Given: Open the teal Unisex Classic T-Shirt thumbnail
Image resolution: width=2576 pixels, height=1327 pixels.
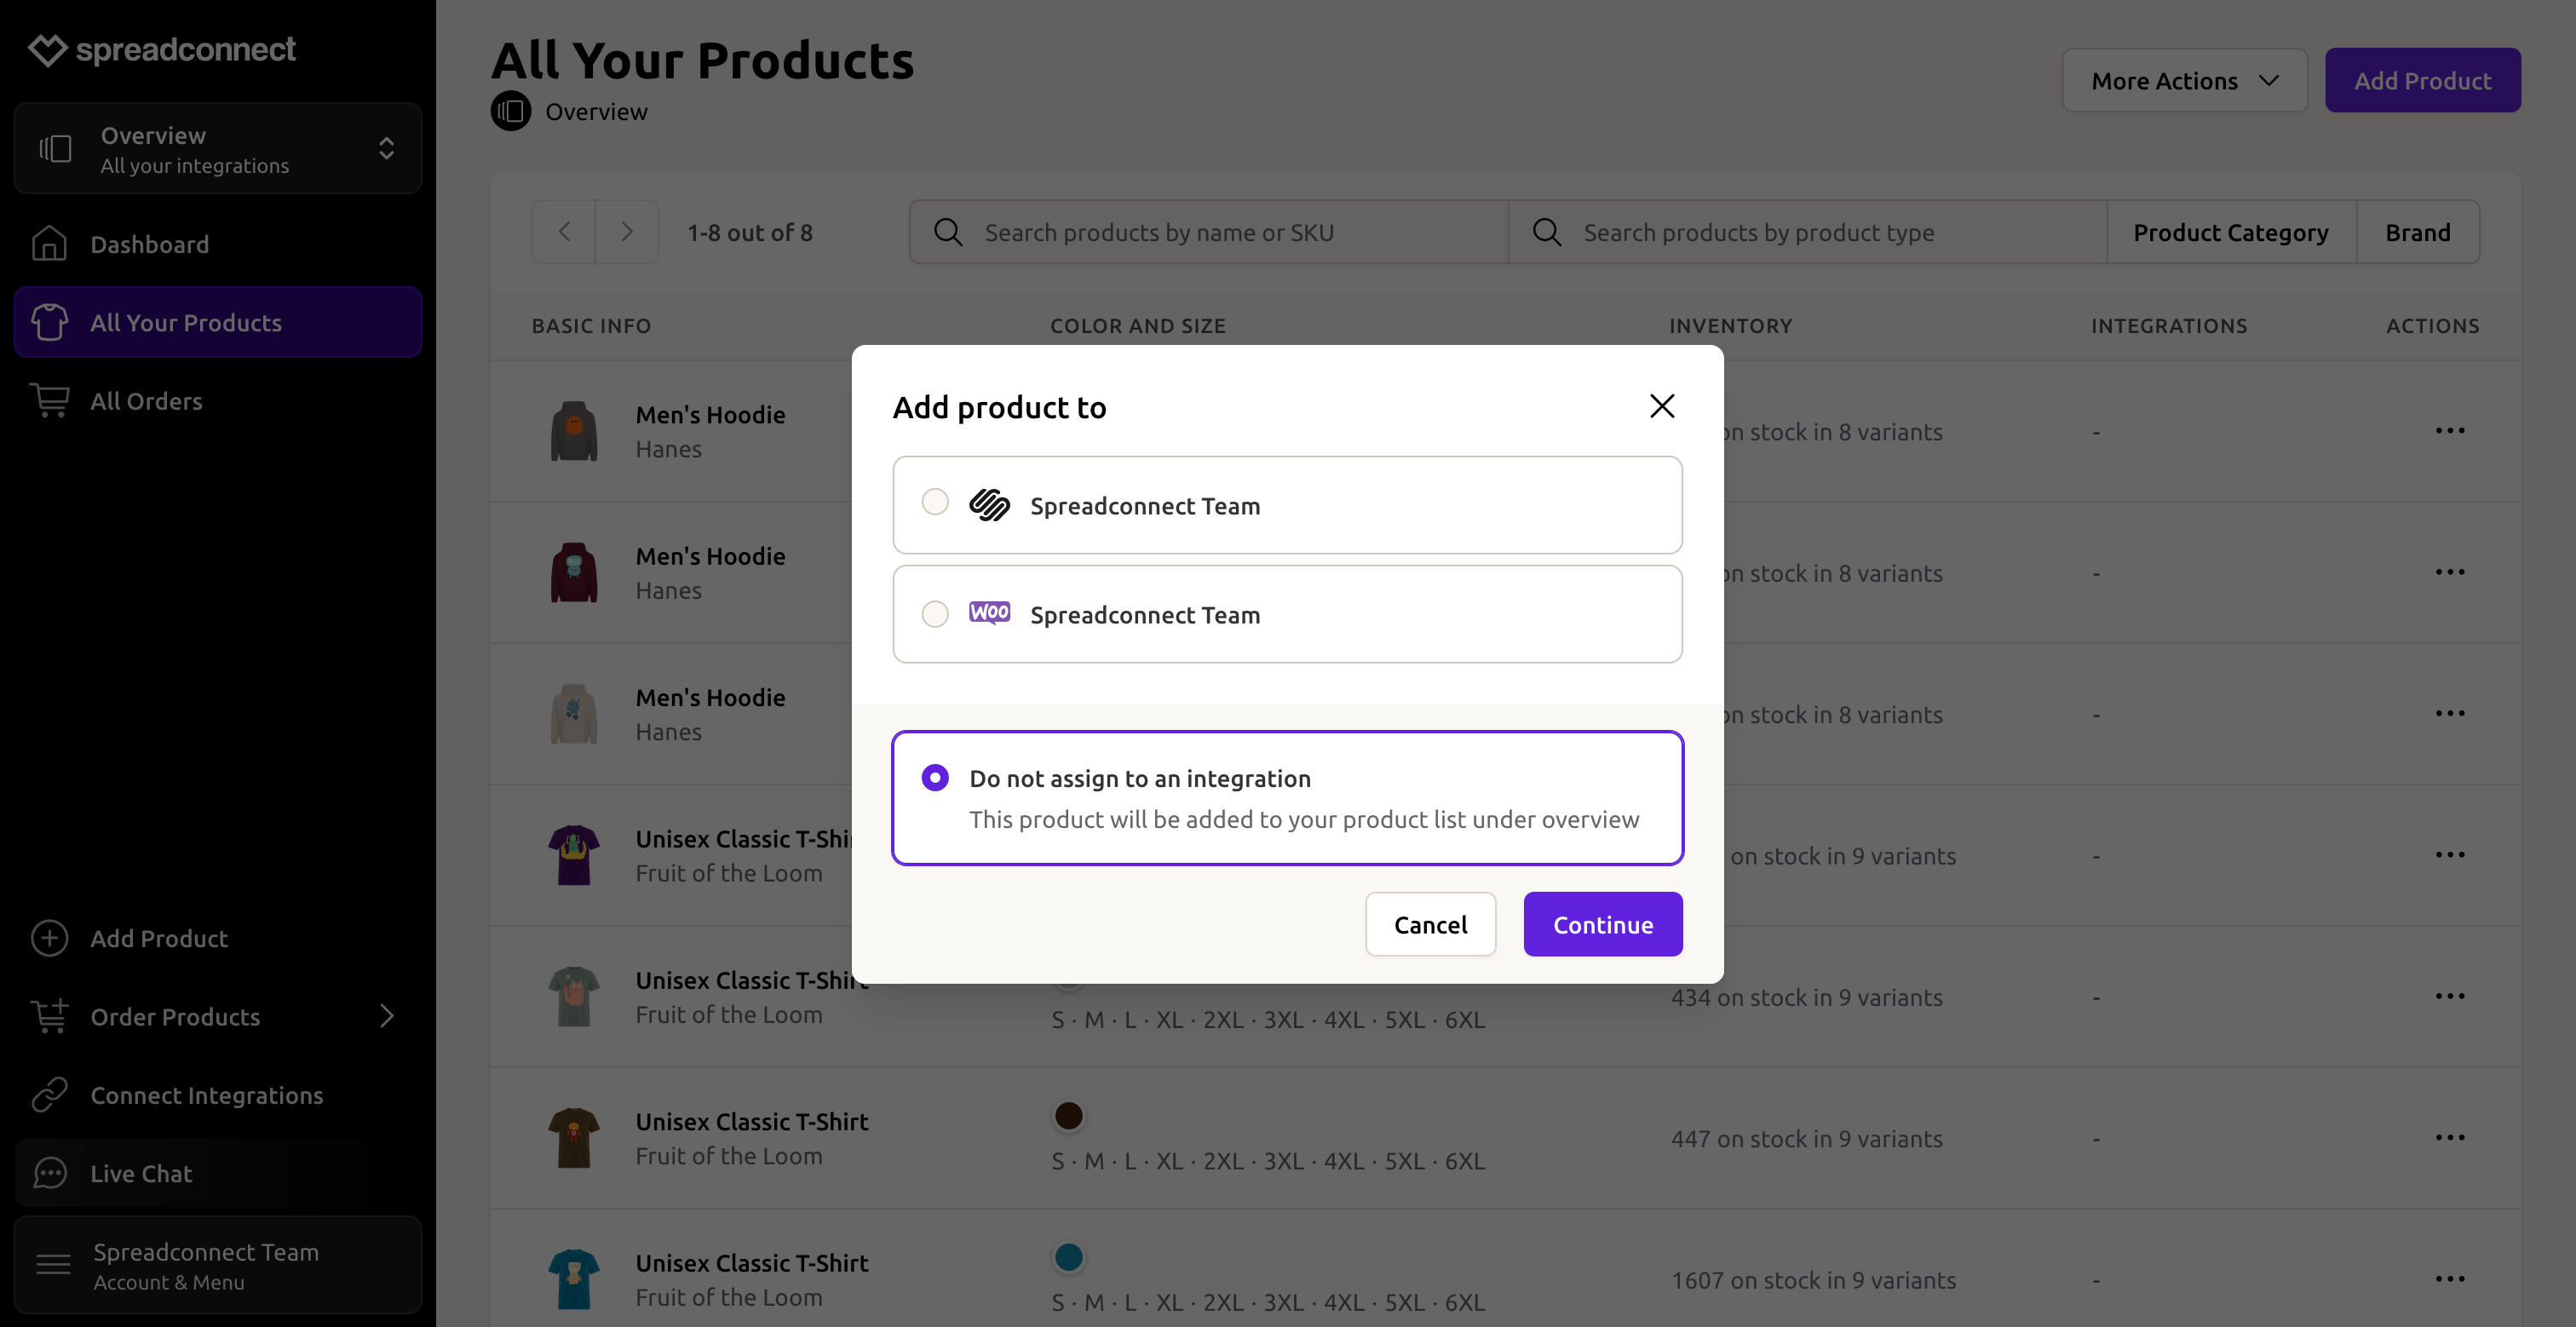Looking at the screenshot, I should point(574,1279).
